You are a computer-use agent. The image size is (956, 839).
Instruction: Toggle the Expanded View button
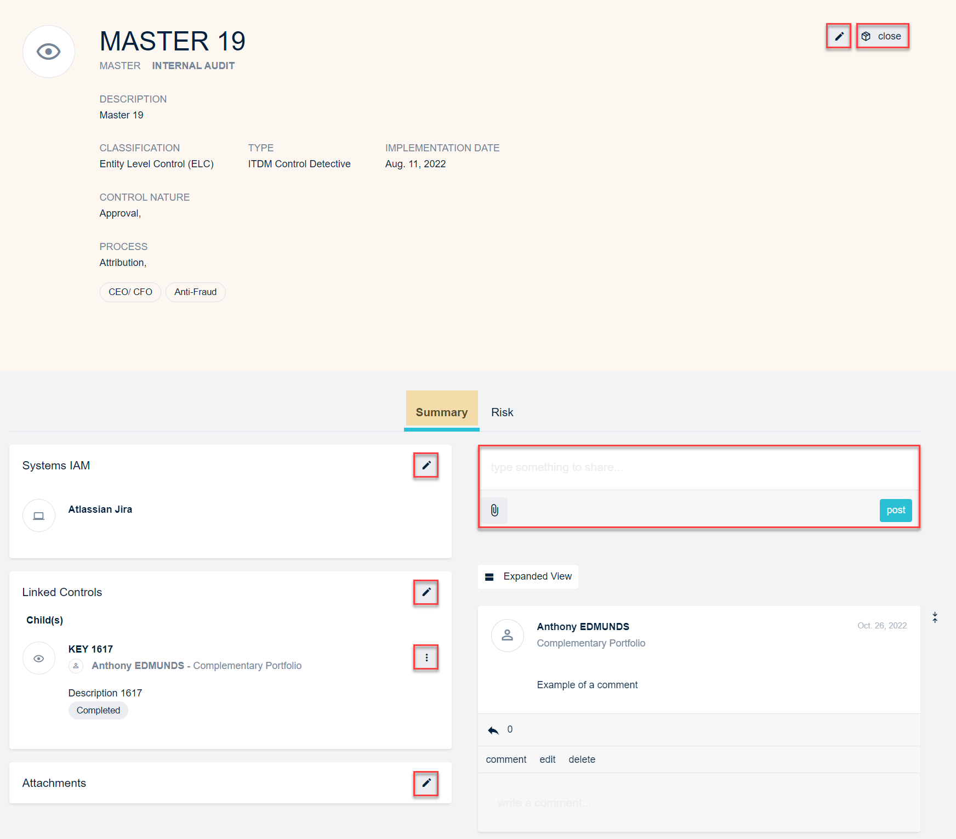528,576
